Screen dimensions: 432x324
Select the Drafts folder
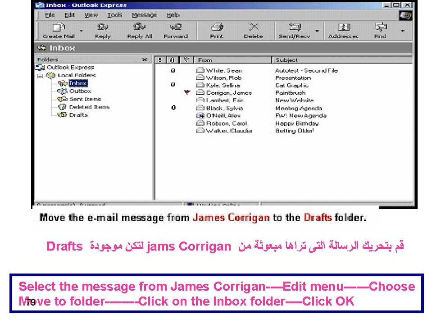coord(78,115)
